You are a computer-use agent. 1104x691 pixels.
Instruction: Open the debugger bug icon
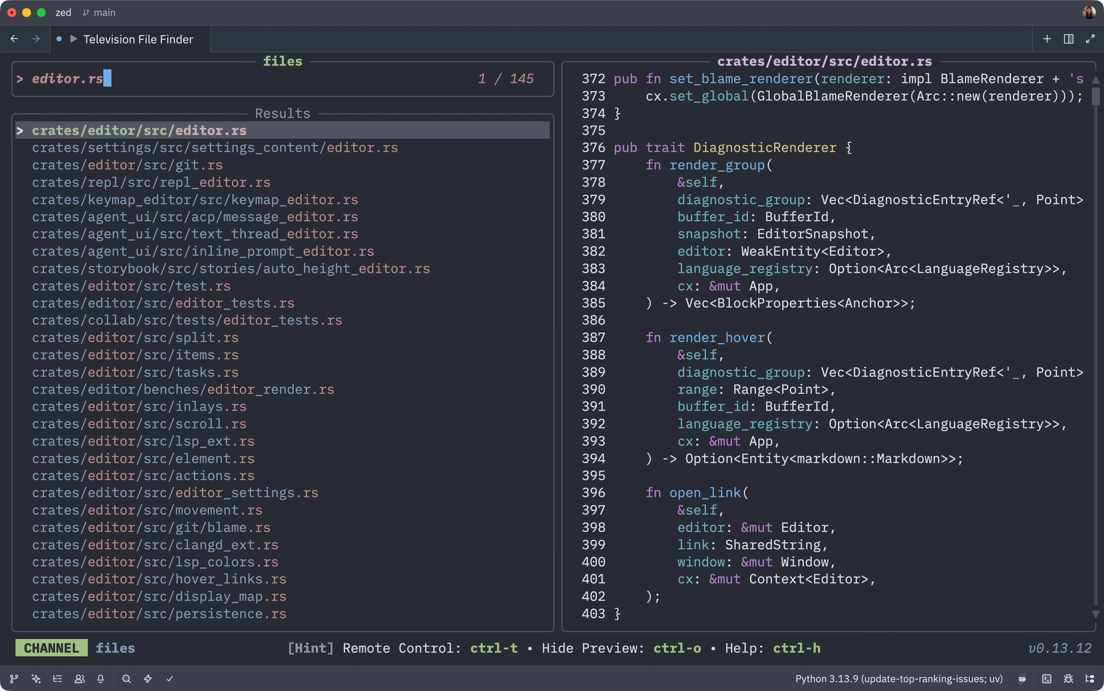pos(1068,679)
